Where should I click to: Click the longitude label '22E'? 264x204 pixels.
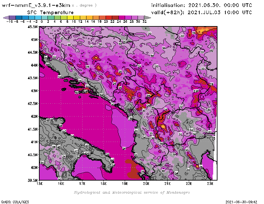[x=189, y=184]
